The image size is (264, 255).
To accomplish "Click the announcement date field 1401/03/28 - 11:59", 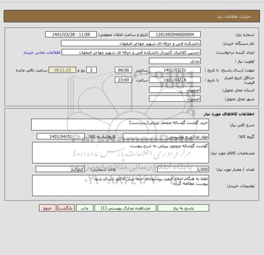I will coord(71,34).
